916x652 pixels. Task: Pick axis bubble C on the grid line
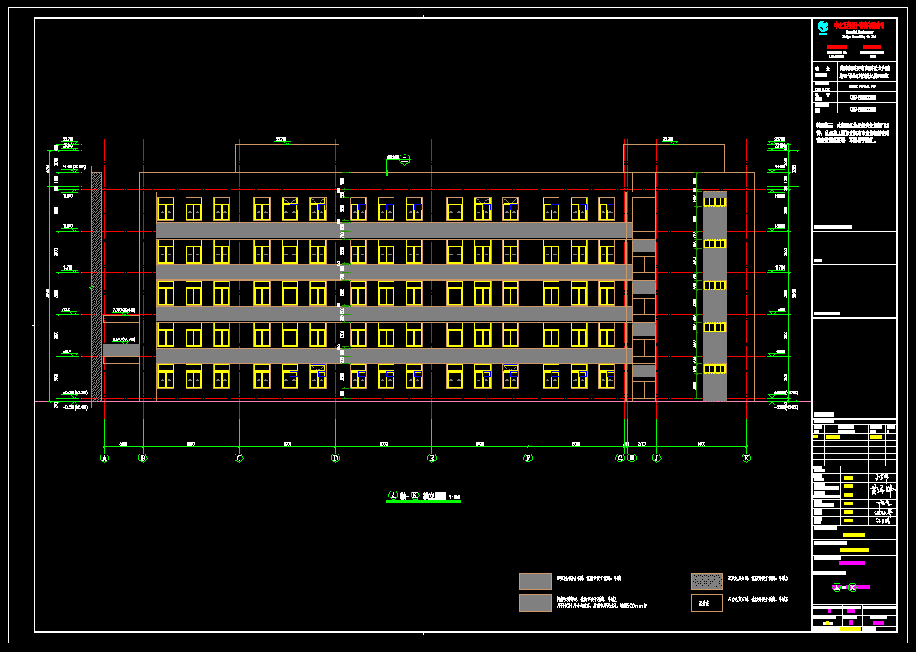point(239,458)
